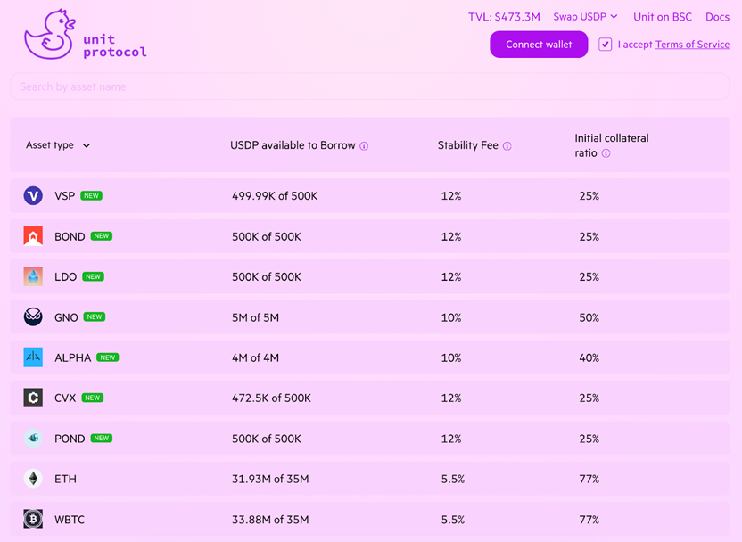742x542 pixels.
Task: Select the POND asset name
Action: point(70,439)
